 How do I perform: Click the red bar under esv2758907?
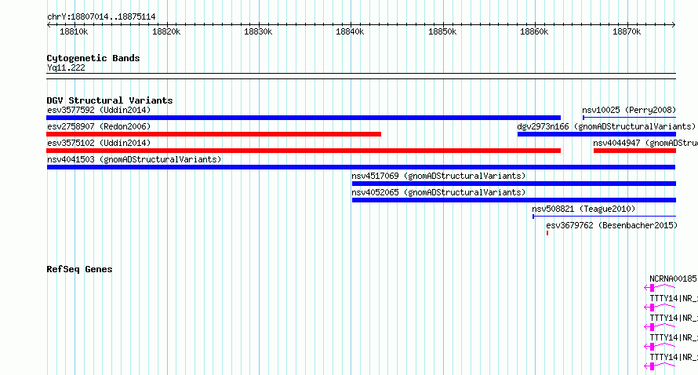213,134
